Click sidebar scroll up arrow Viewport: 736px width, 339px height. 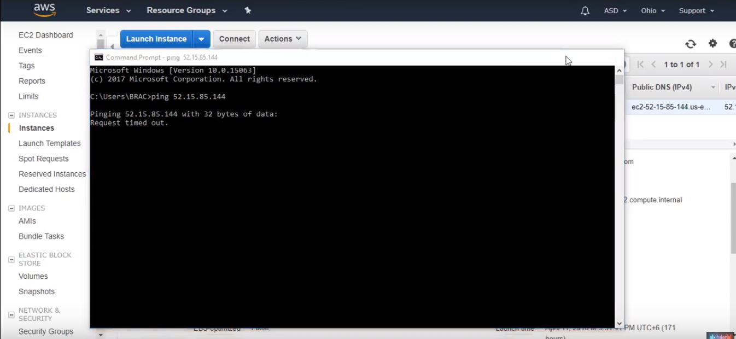pos(101,34)
